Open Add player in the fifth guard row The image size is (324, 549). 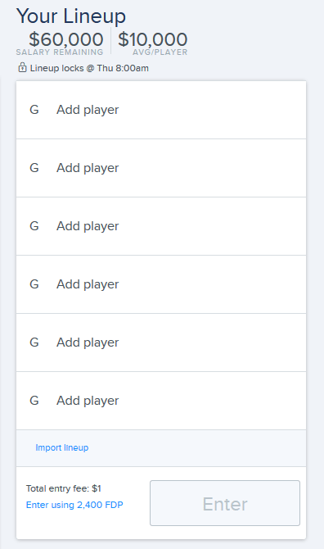tap(88, 342)
